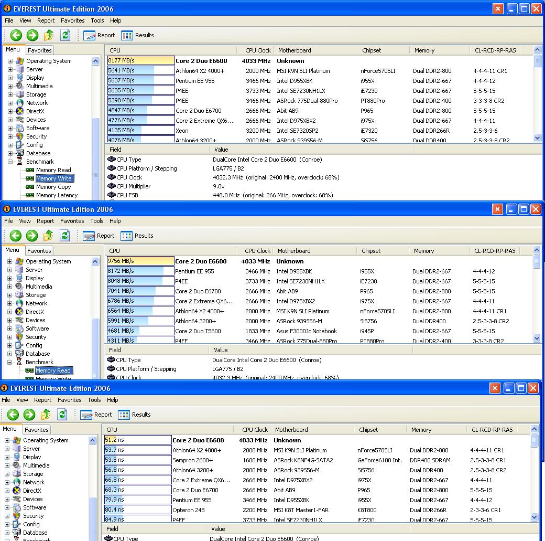Click the Report button in middle window toolbar
This screenshot has width=545, height=541.
99,236
